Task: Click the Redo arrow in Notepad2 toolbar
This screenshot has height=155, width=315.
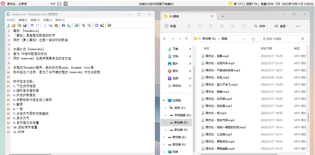Action: click(x=37, y=25)
